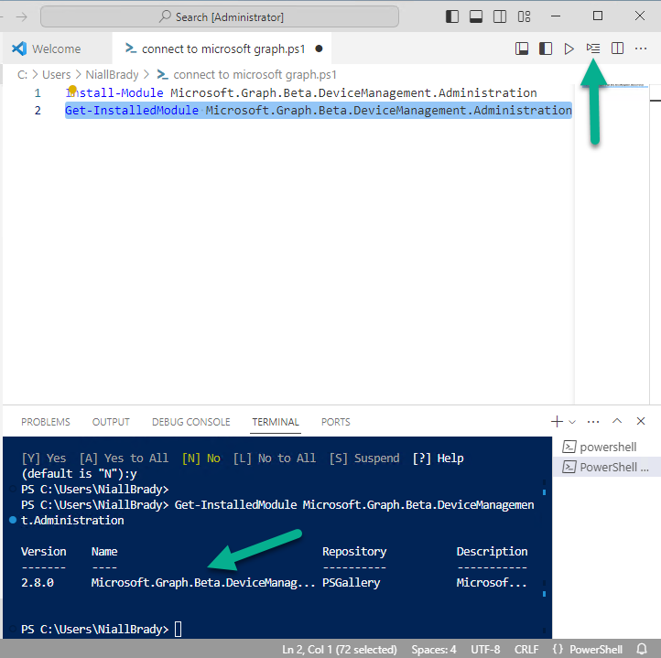The image size is (661, 658).
Task: Click the Users breadcrumb segment
Action: click(x=57, y=75)
